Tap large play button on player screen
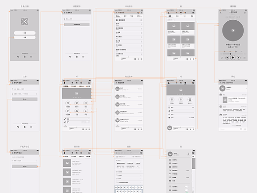Screen dimensions: 257x193 (x=233, y=58)
